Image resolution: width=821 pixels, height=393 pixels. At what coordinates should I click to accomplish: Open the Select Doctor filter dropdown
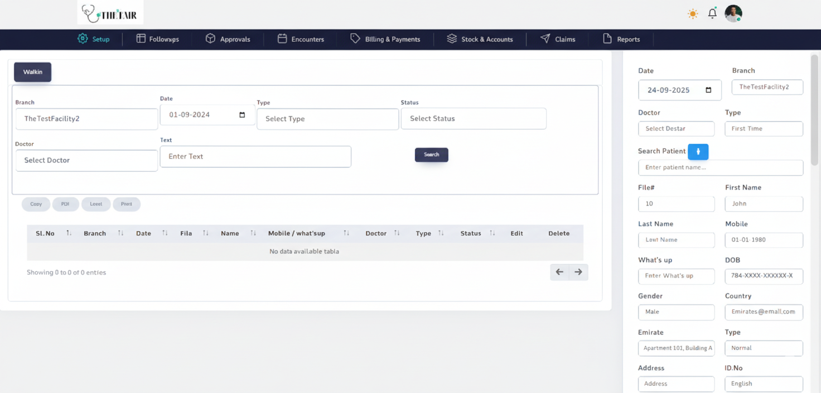tap(86, 160)
